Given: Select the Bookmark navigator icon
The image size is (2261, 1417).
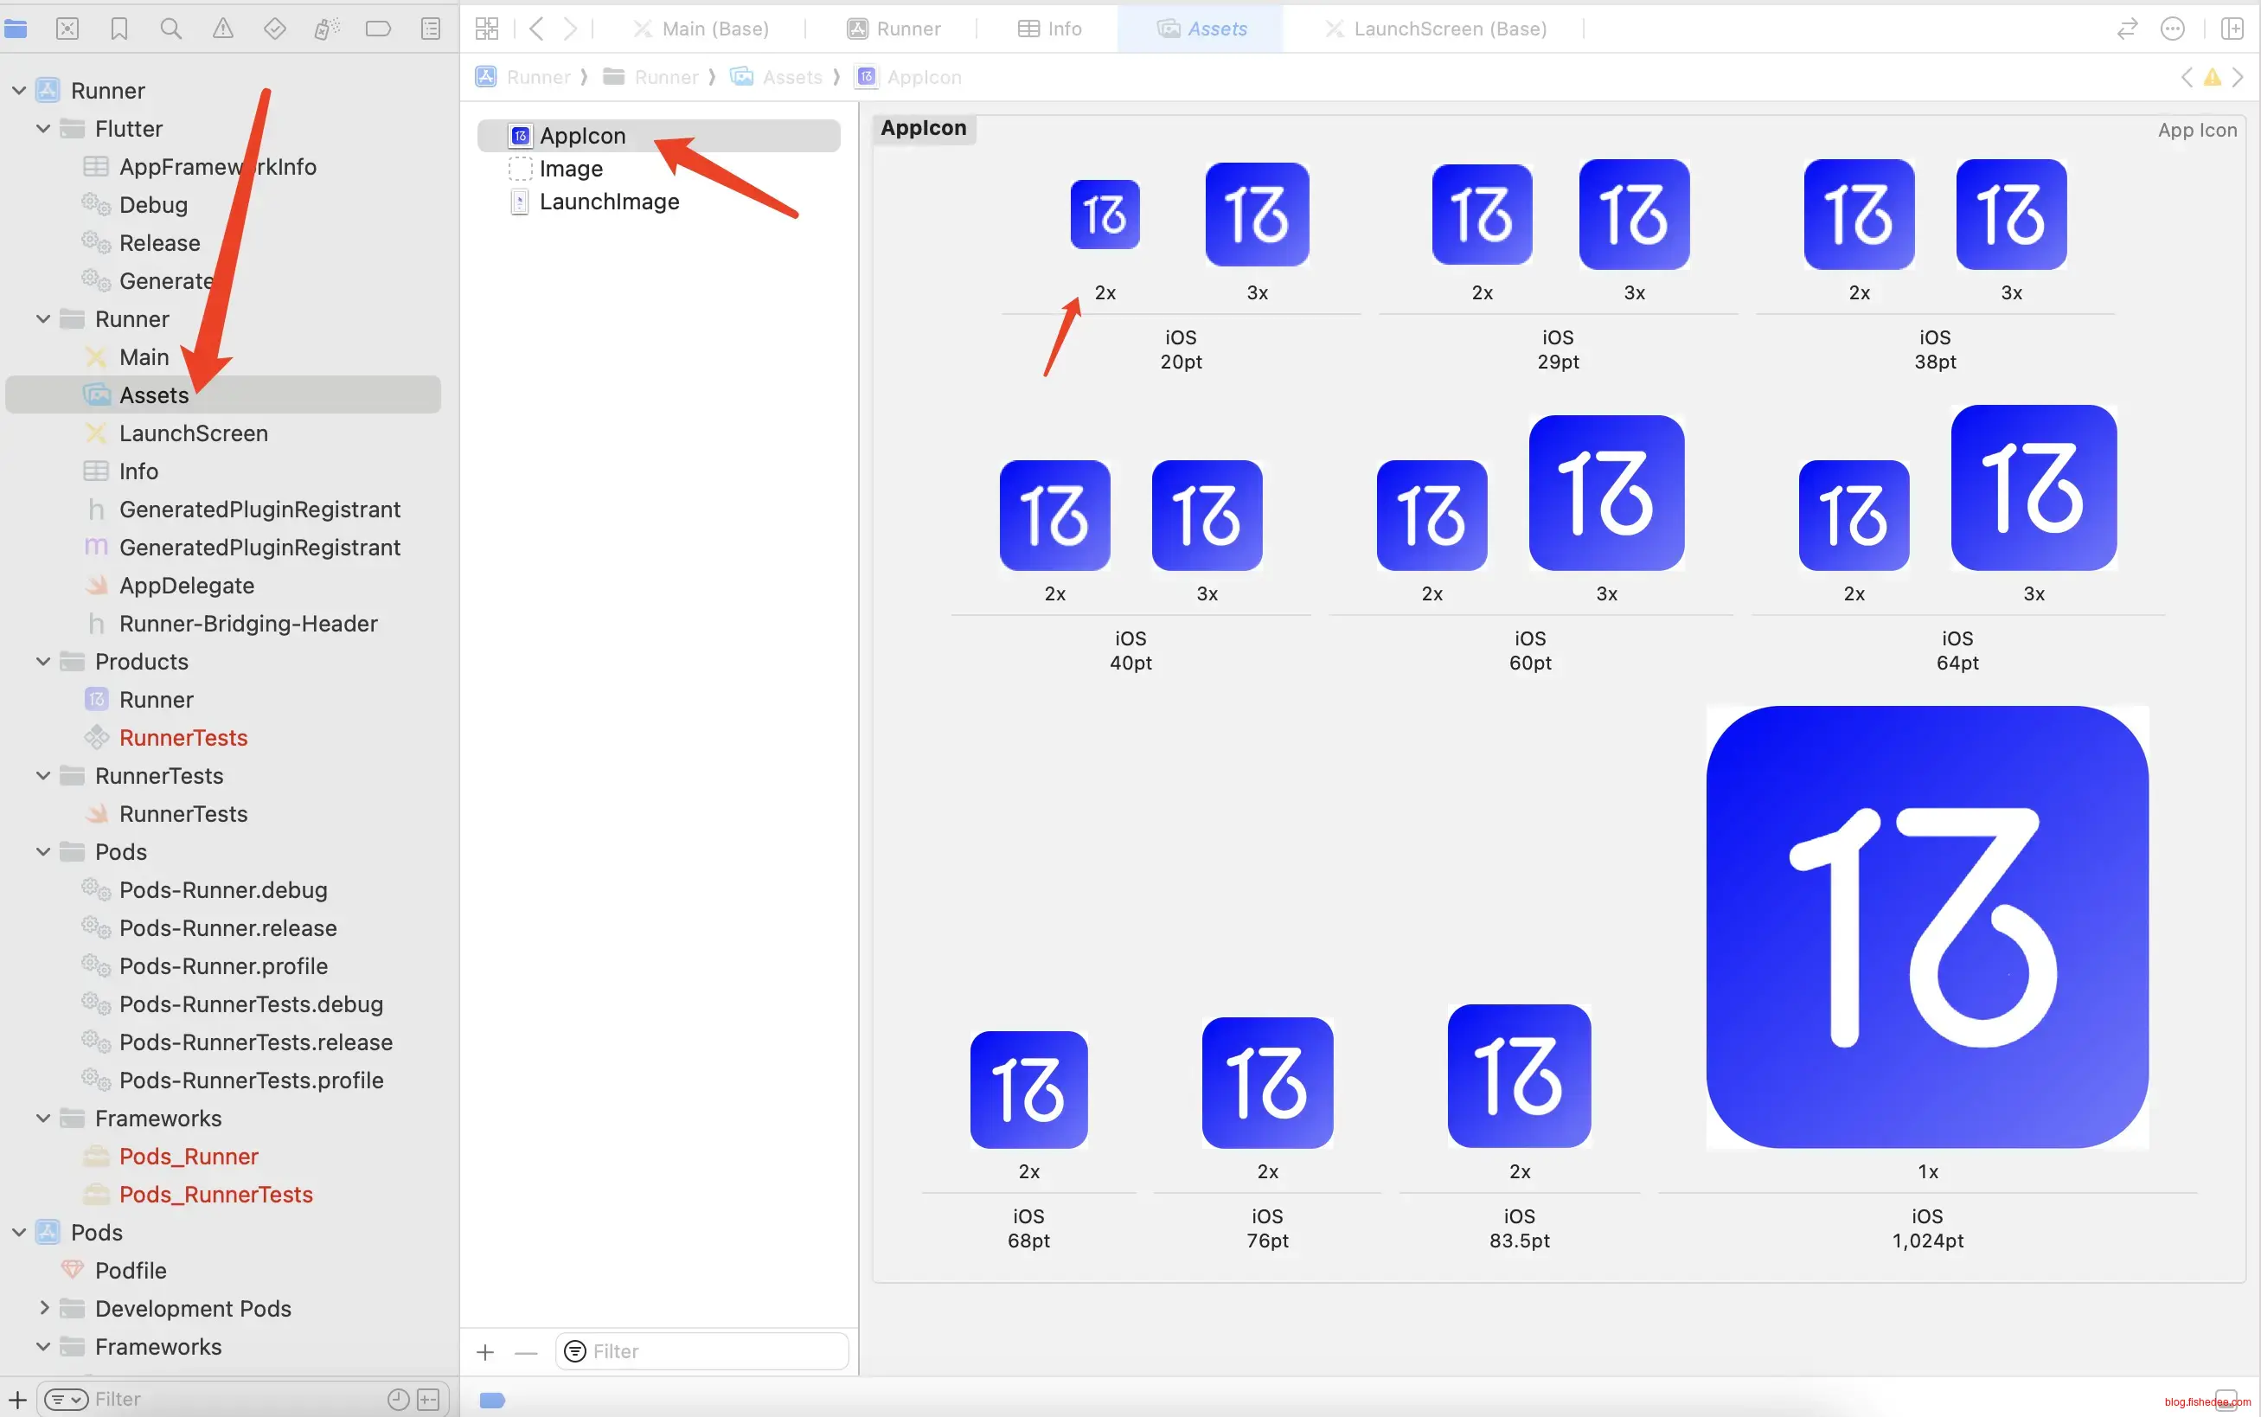Looking at the screenshot, I should point(119,29).
